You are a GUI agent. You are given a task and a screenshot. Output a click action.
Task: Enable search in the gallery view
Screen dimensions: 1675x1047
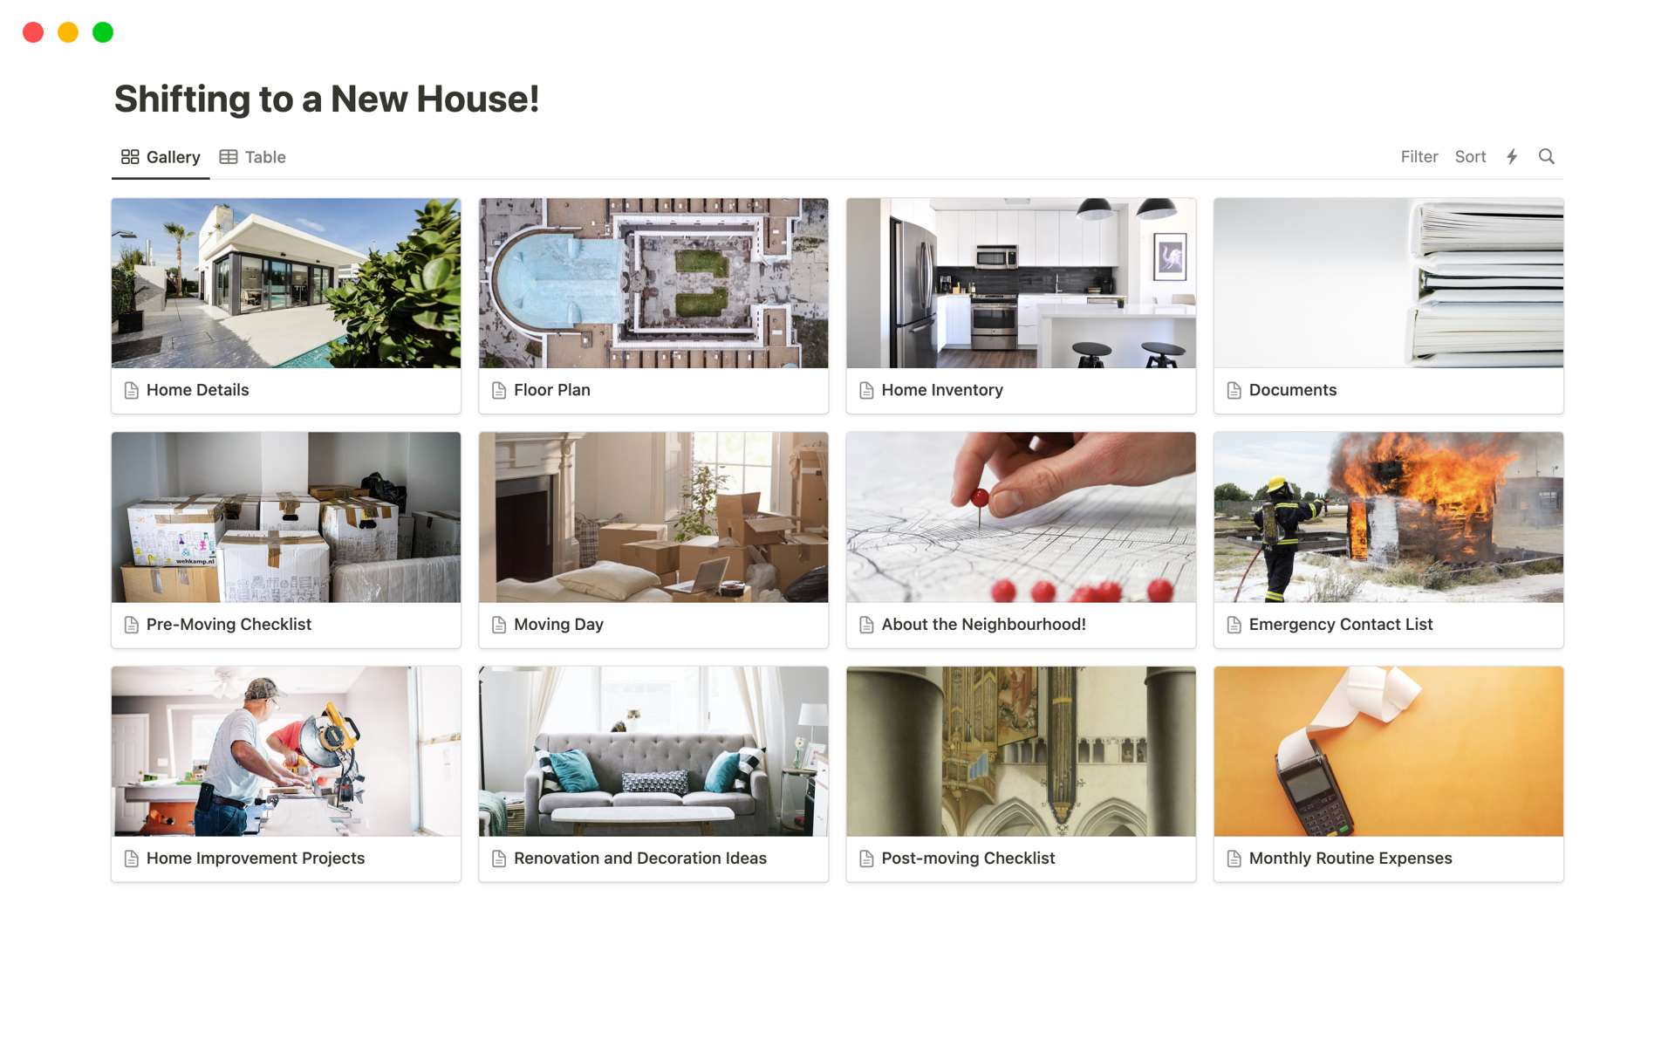(x=1547, y=155)
